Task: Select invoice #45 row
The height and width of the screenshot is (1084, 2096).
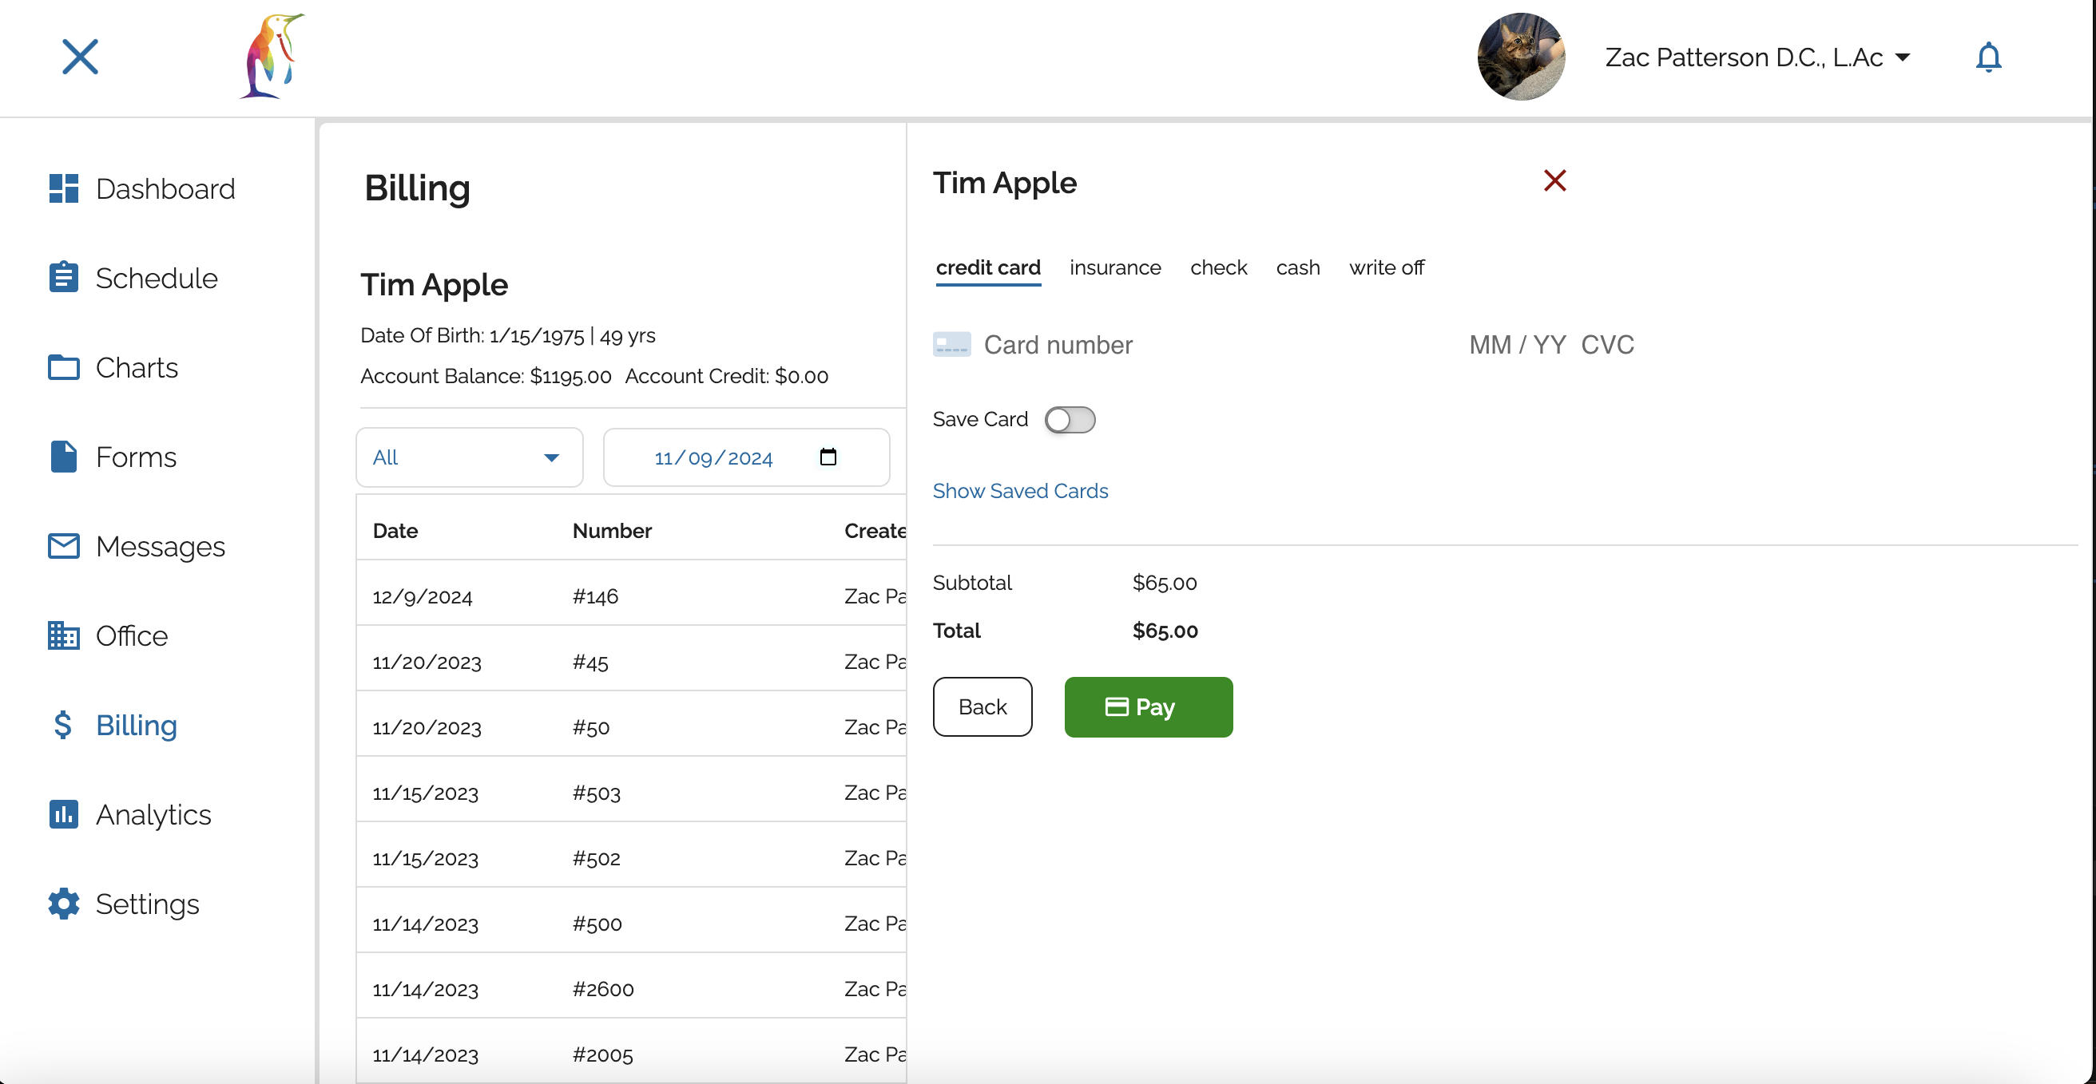Action: (x=631, y=662)
